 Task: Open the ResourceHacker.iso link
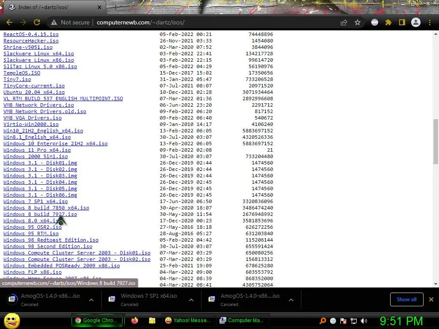(x=31, y=41)
